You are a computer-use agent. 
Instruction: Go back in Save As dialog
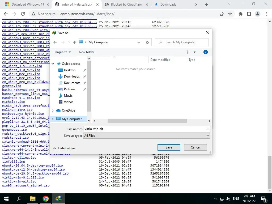[55, 42]
